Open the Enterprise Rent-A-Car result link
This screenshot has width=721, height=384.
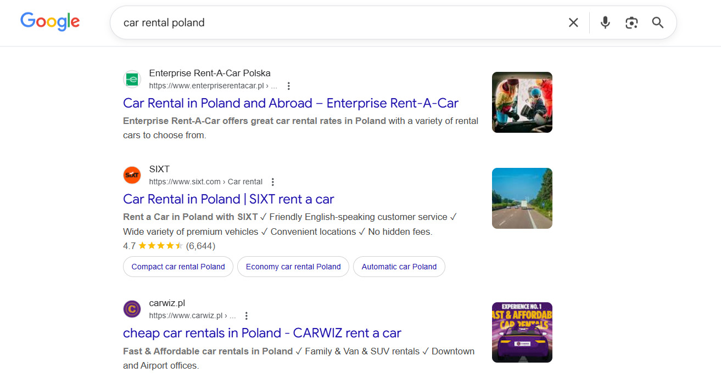[x=290, y=103]
